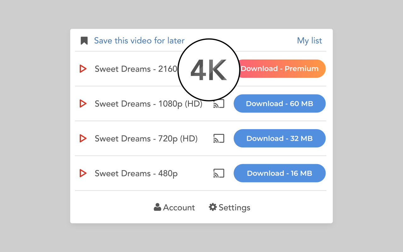
Task: Play the Sweet Dreams 480p video
Action: tap(83, 173)
